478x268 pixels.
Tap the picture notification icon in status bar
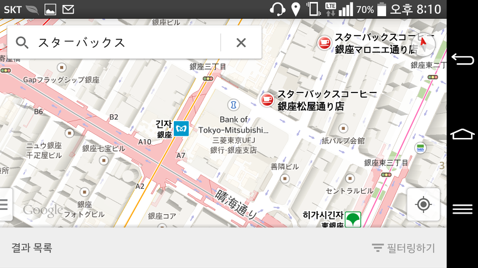coord(50,10)
